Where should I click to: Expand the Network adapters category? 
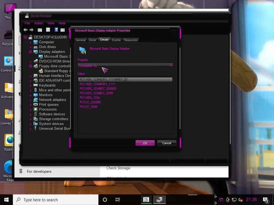point(31,100)
